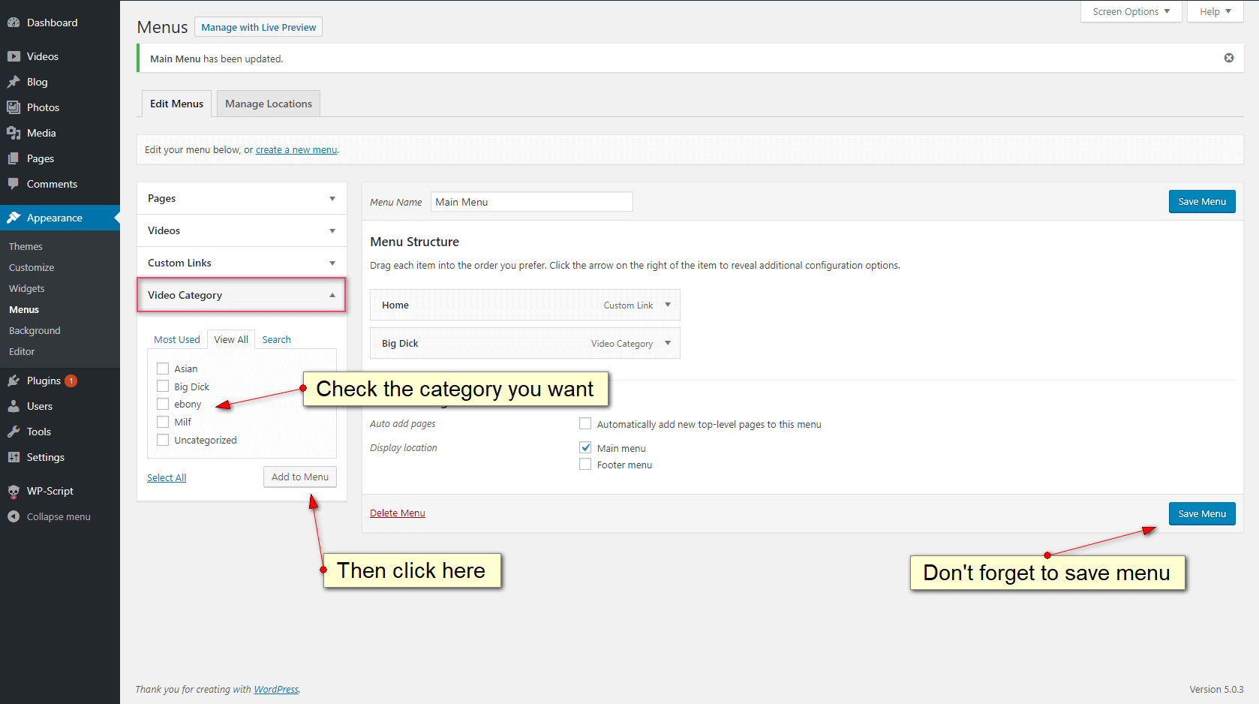Screen dimensions: 1259x704
Task: Switch to the Edit Menus tab
Action: 176,104
